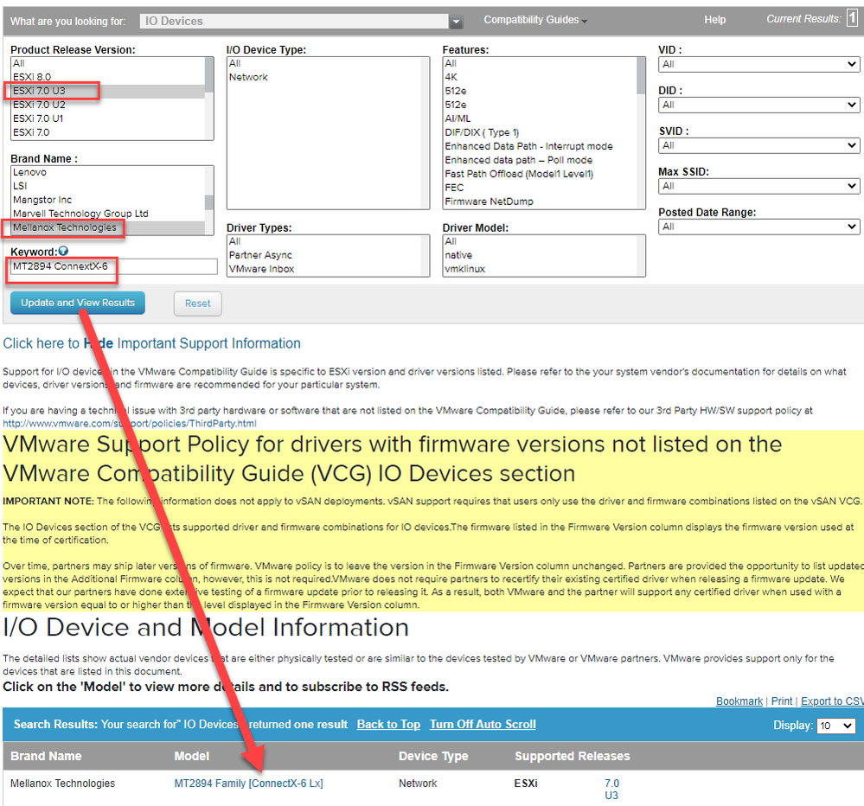Click the Export to CSV link
The image size is (864, 806).
pos(832,700)
